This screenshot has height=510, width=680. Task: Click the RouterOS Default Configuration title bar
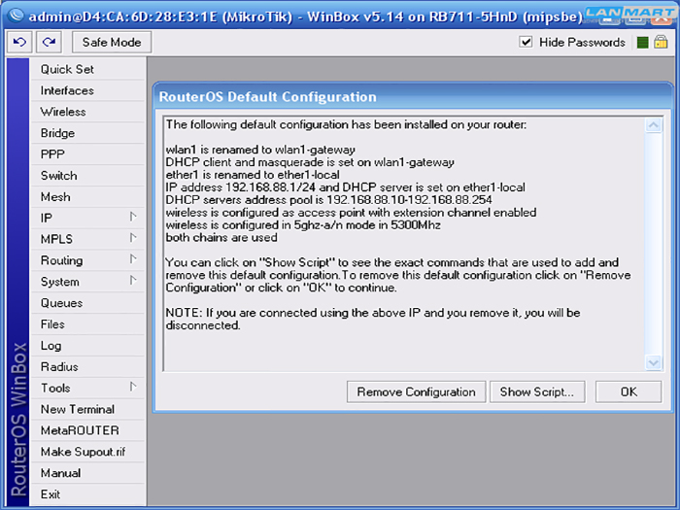412,97
